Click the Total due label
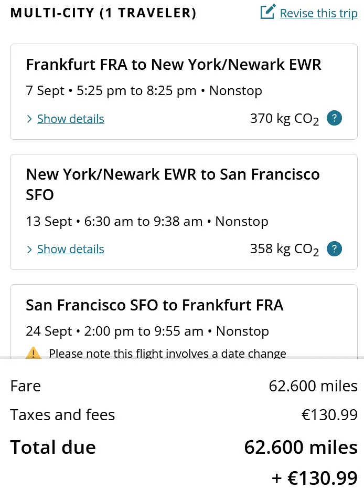Image resolution: width=364 pixels, height=488 pixels. pos(53,448)
